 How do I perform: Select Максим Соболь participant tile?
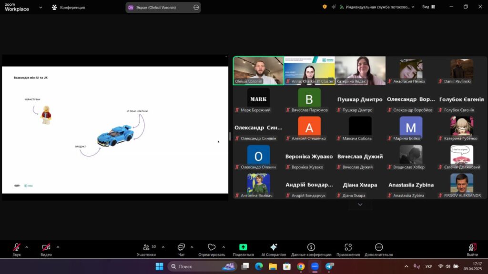[x=360, y=128]
